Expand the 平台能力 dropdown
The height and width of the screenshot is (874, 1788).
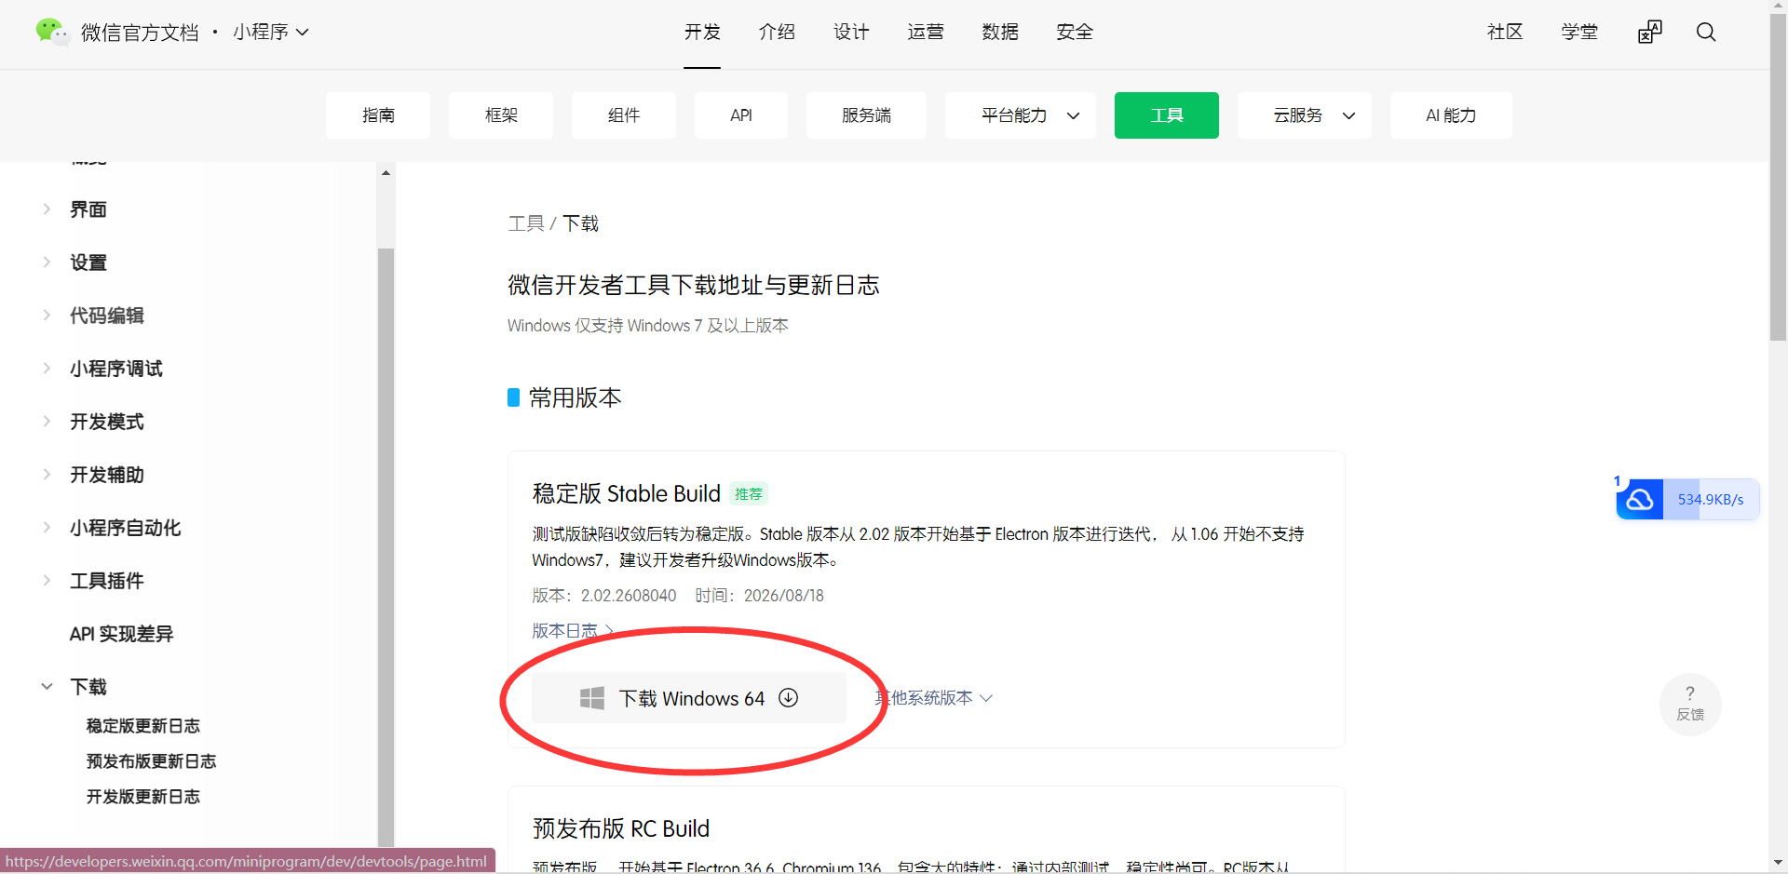pos(1021,115)
